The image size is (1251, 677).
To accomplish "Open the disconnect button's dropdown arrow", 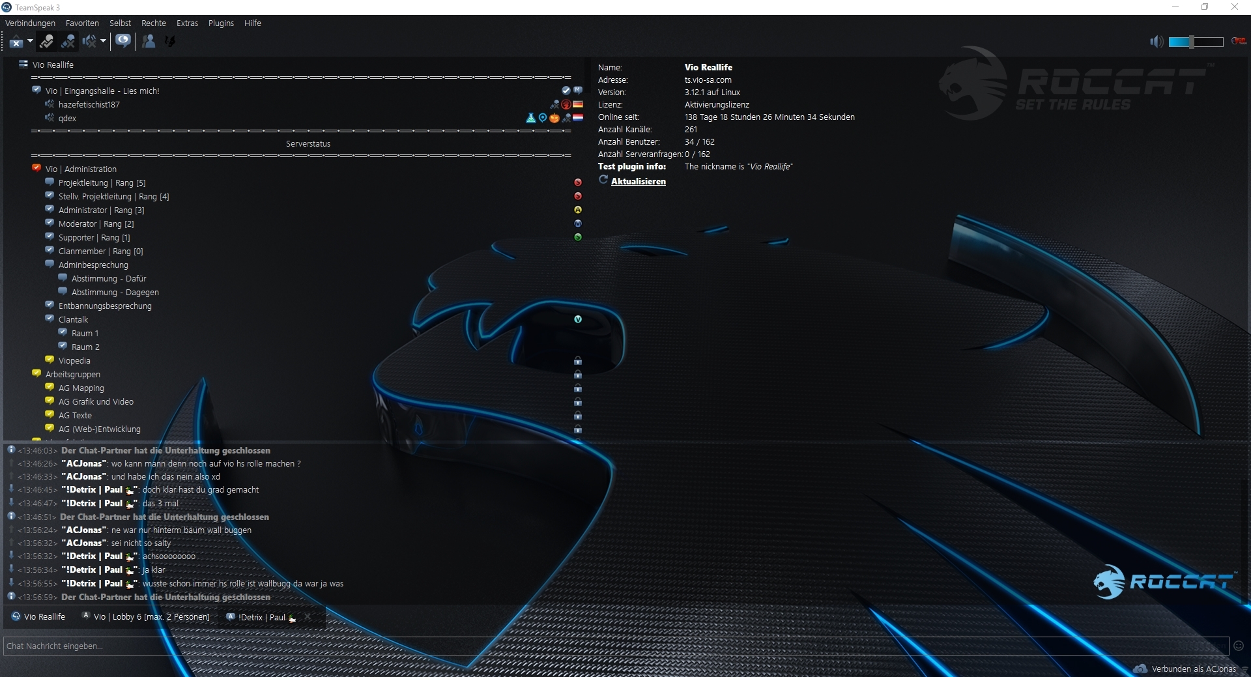I will click(30, 41).
